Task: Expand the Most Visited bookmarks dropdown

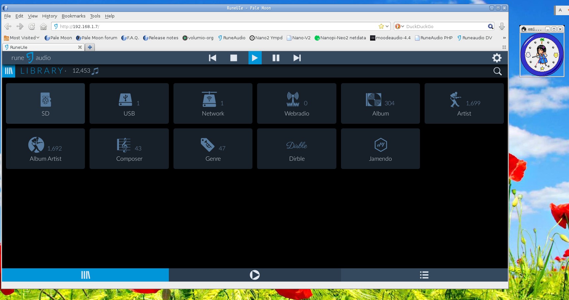Action: point(21,38)
